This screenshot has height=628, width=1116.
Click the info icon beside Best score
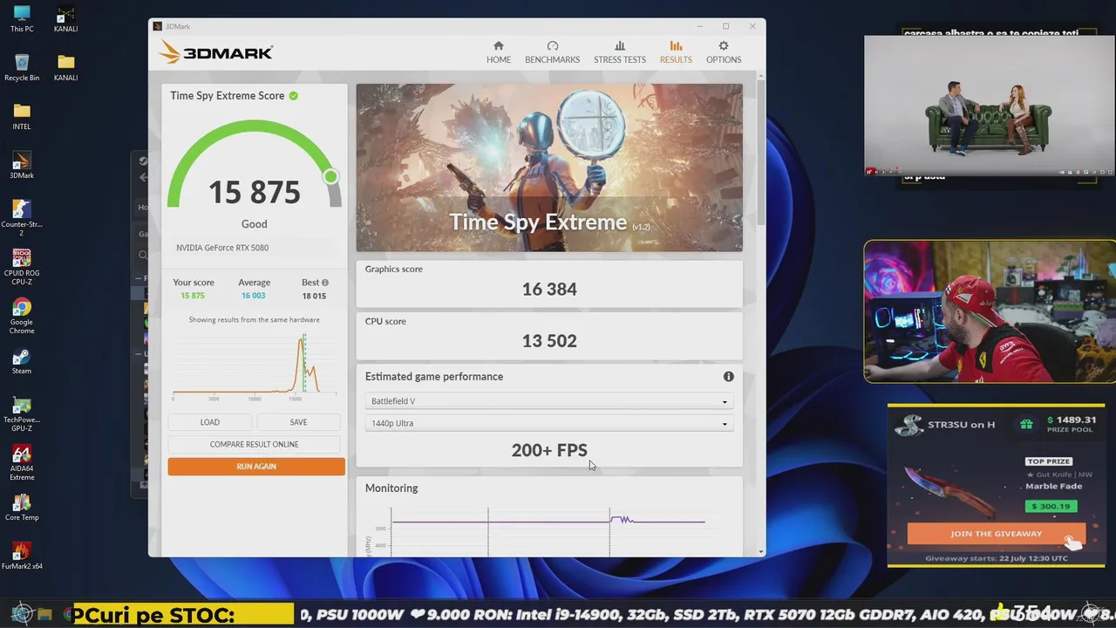325,283
